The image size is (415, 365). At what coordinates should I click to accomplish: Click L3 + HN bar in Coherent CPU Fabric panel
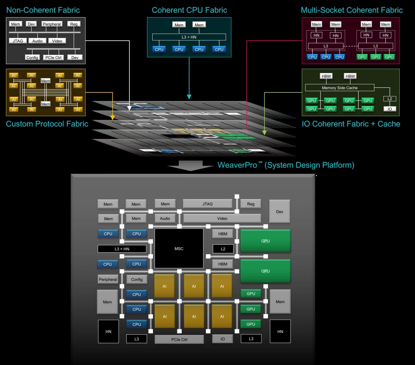[x=189, y=37]
